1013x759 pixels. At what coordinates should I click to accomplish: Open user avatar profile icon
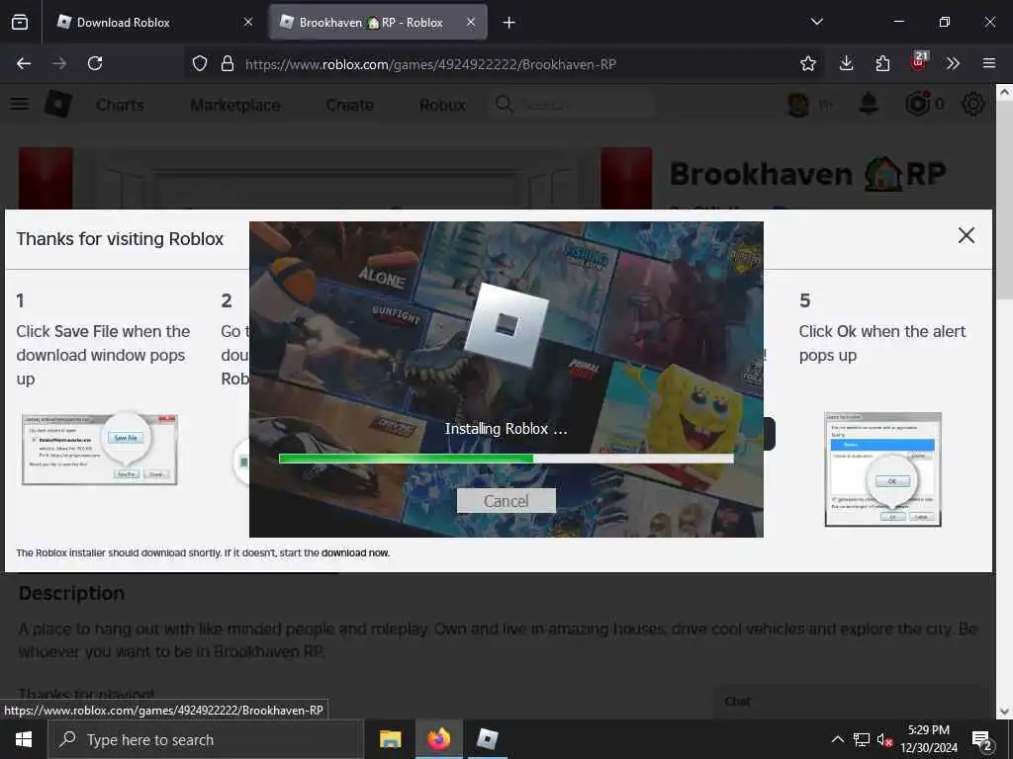coord(798,104)
